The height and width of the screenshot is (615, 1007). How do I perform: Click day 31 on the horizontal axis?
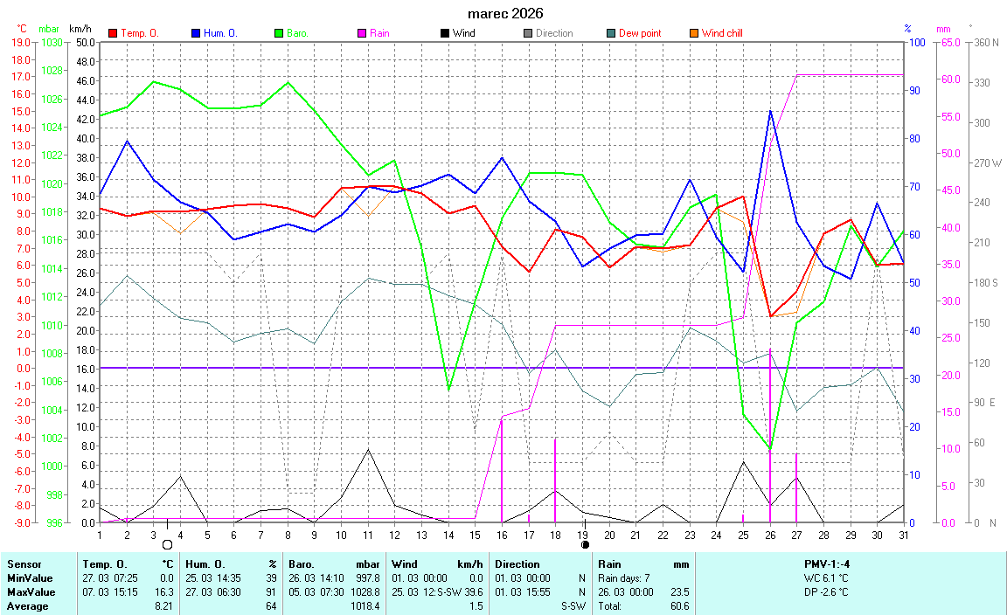click(x=903, y=534)
